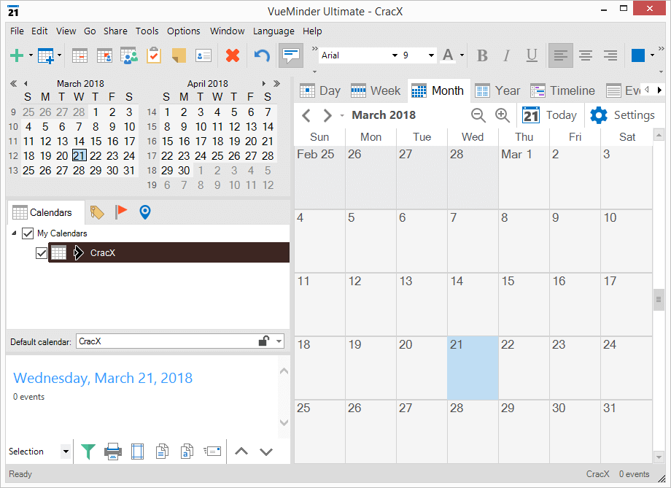This screenshot has height=488, width=671.
Task: Open the font size 9 dropdown
Action: click(x=431, y=55)
